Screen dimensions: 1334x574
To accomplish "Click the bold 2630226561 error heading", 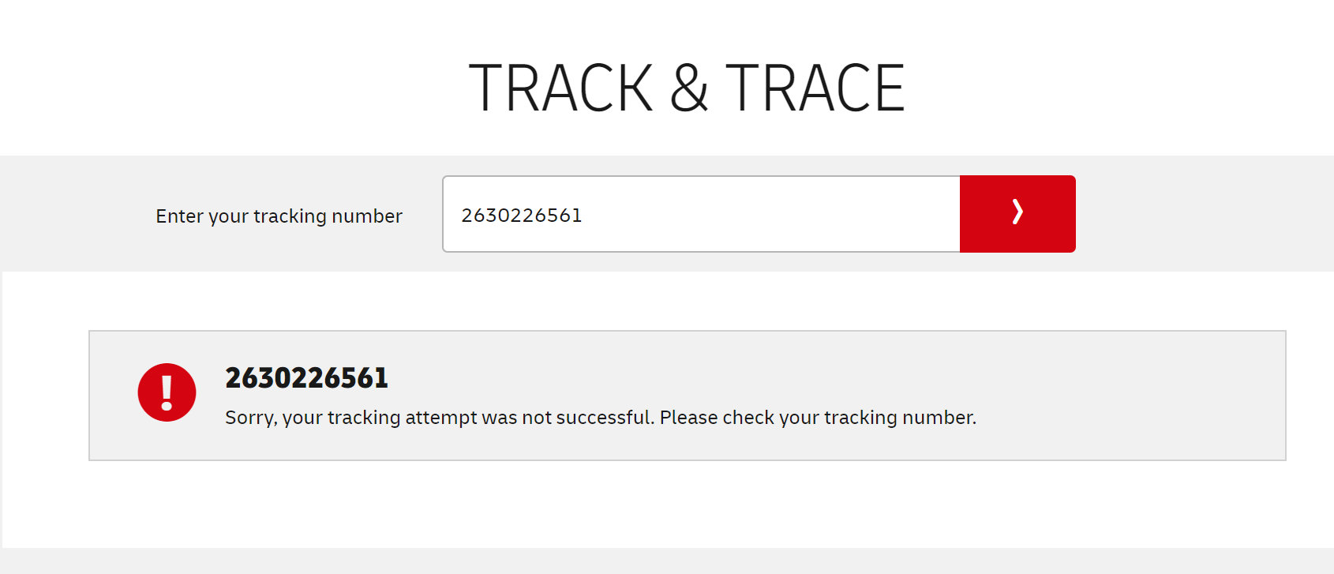I will click(x=306, y=378).
